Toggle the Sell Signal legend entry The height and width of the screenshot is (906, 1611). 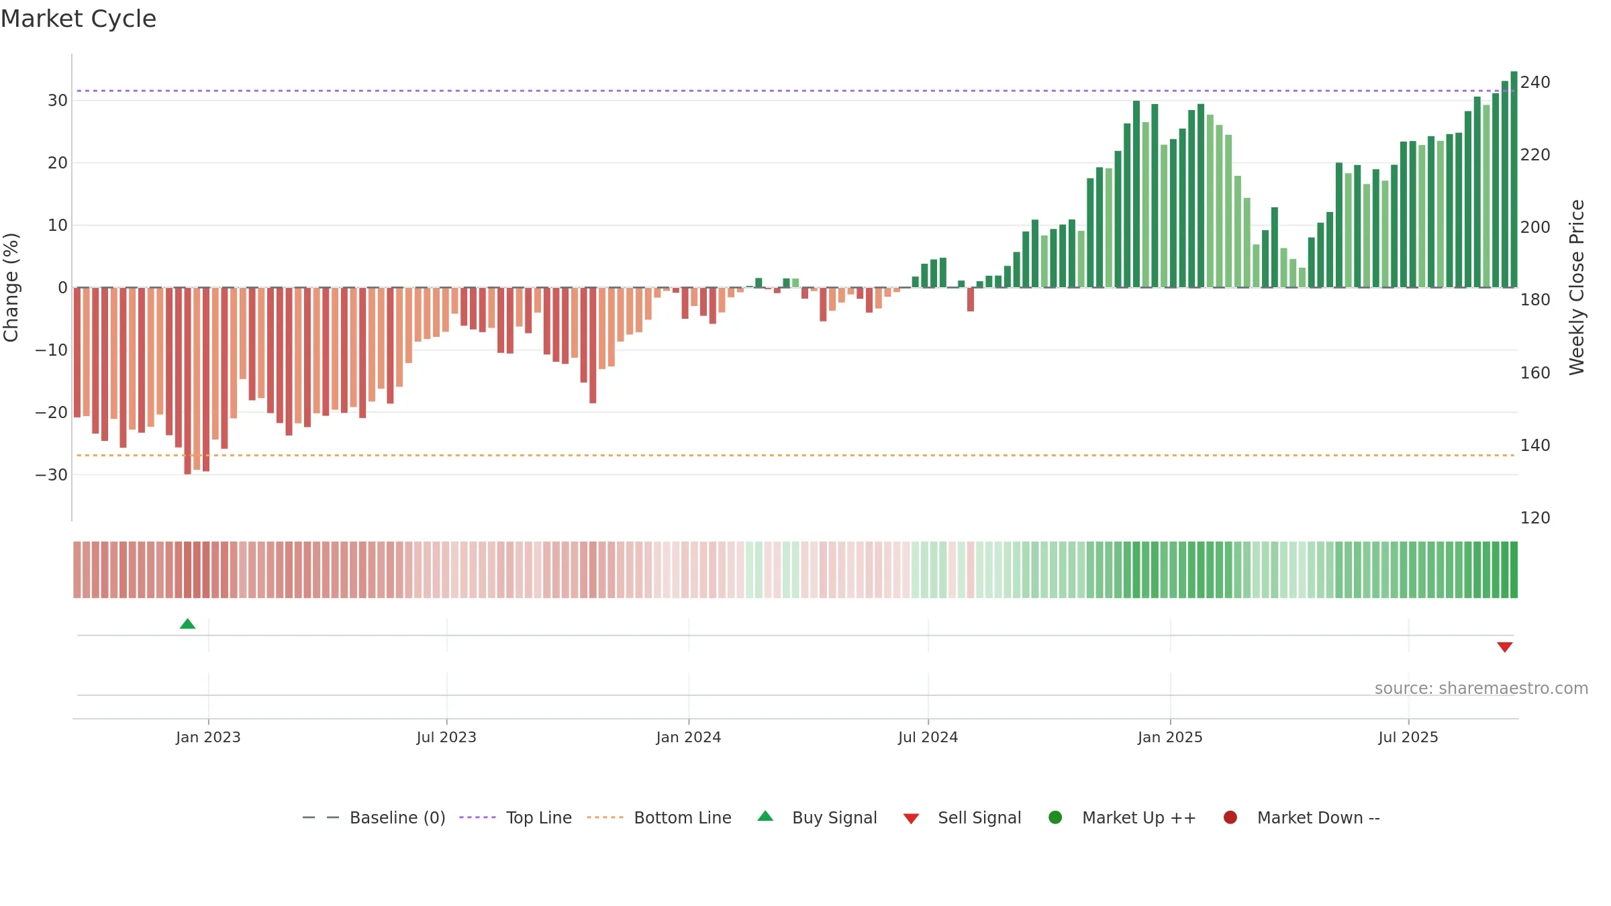pos(962,817)
